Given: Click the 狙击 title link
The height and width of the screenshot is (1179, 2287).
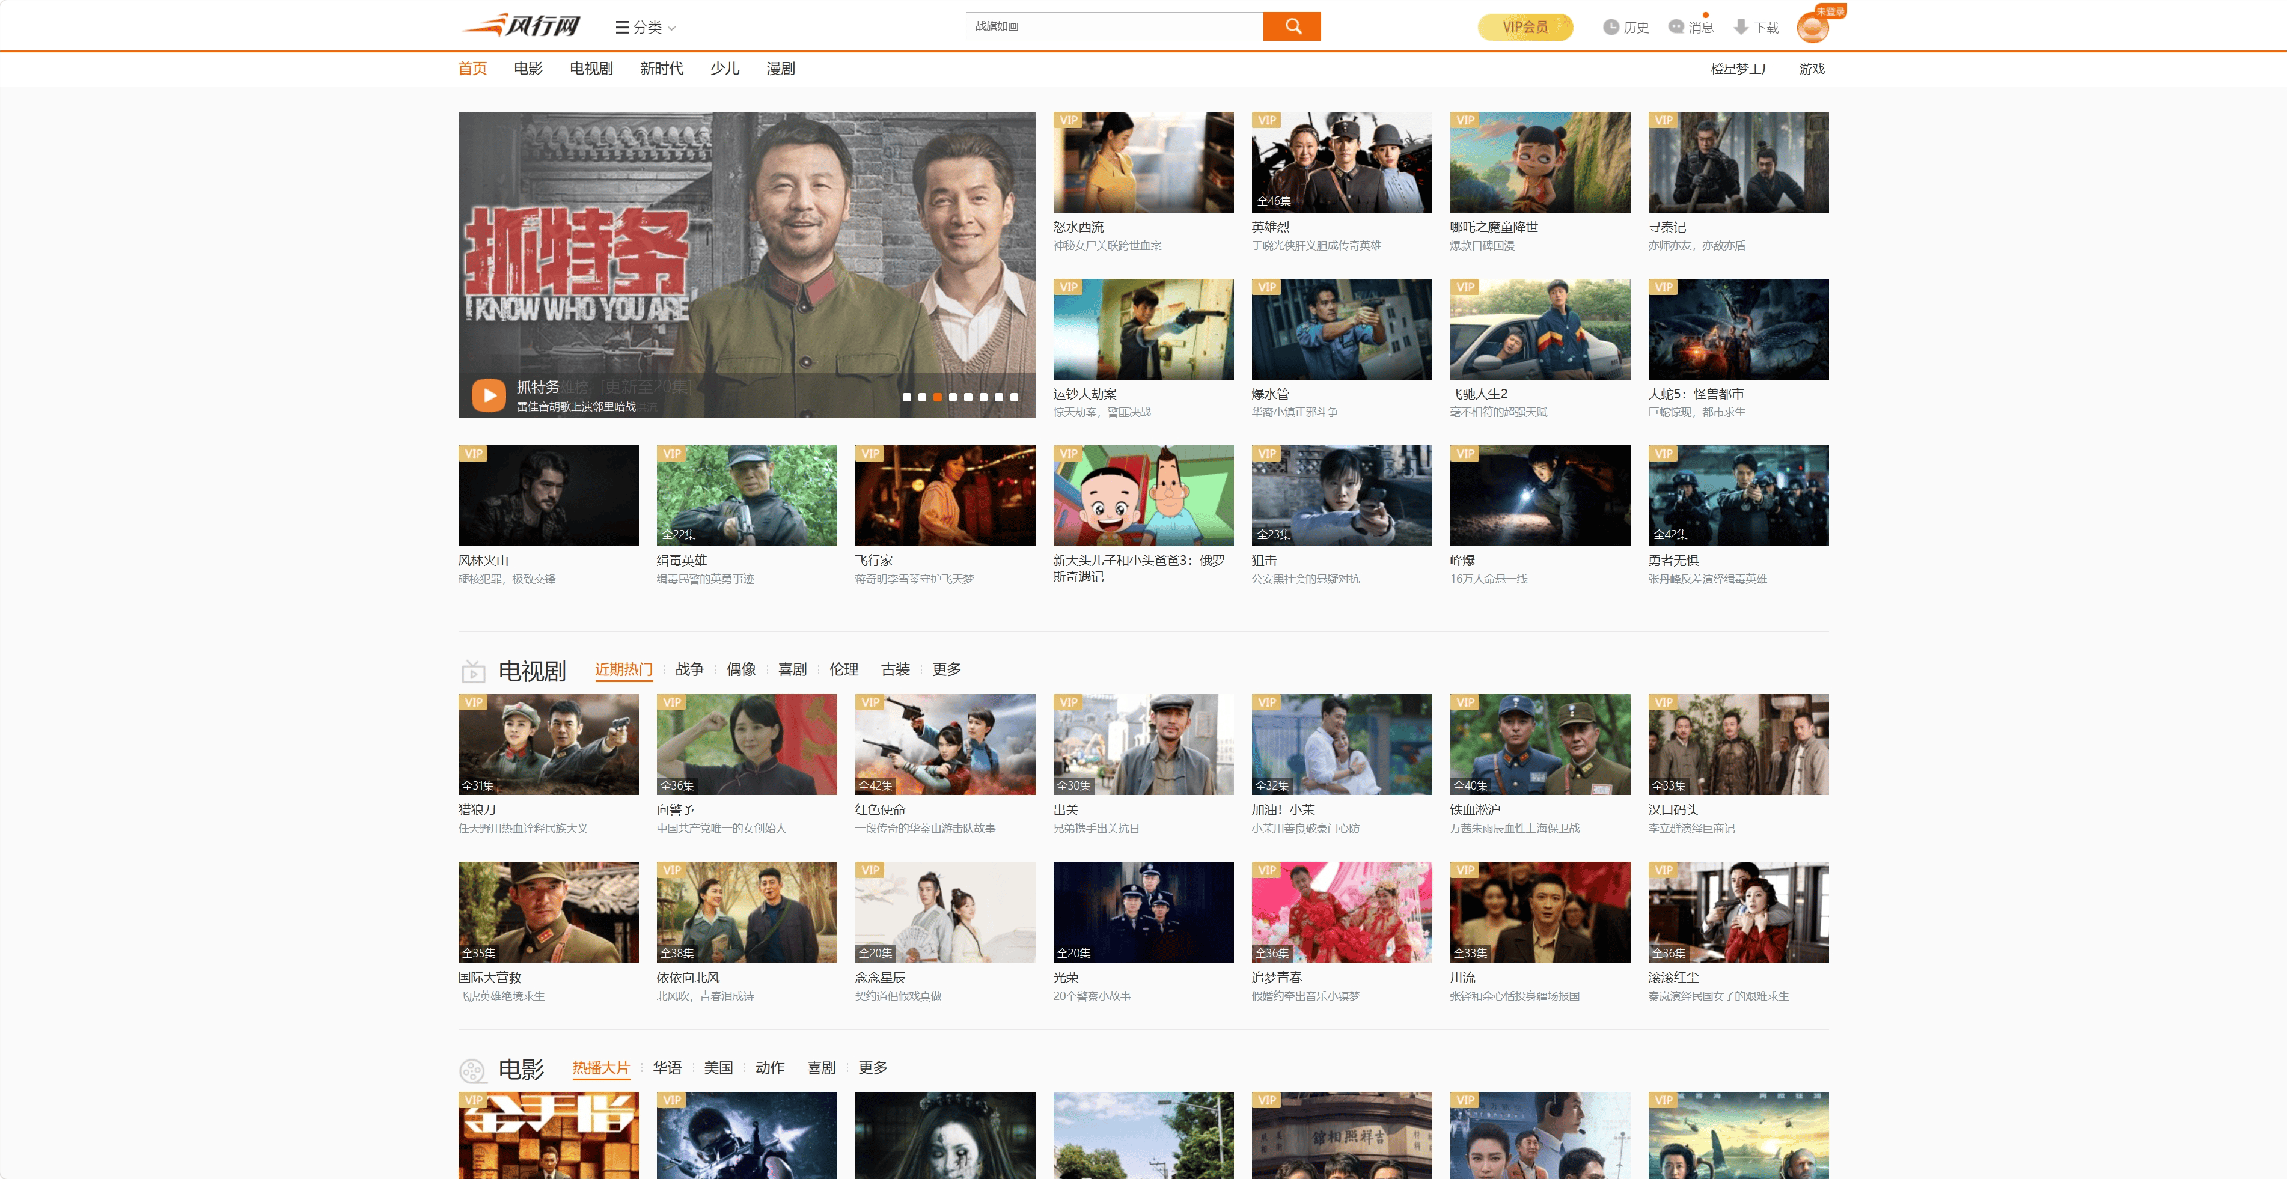Looking at the screenshot, I should pyautogui.click(x=1264, y=561).
